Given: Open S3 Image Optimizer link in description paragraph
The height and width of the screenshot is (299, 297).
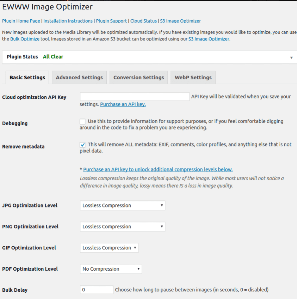Looking at the screenshot, I should click(209, 39).
